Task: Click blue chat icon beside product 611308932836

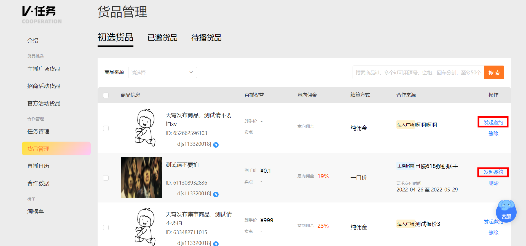Action: pyautogui.click(x=216, y=194)
